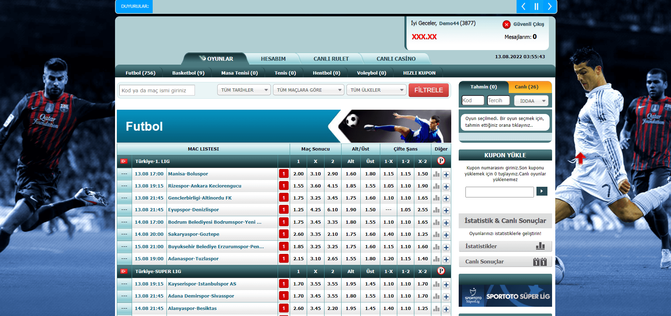The image size is (671, 316).
Task: Pause the announcements ticker
Action: [536, 6]
